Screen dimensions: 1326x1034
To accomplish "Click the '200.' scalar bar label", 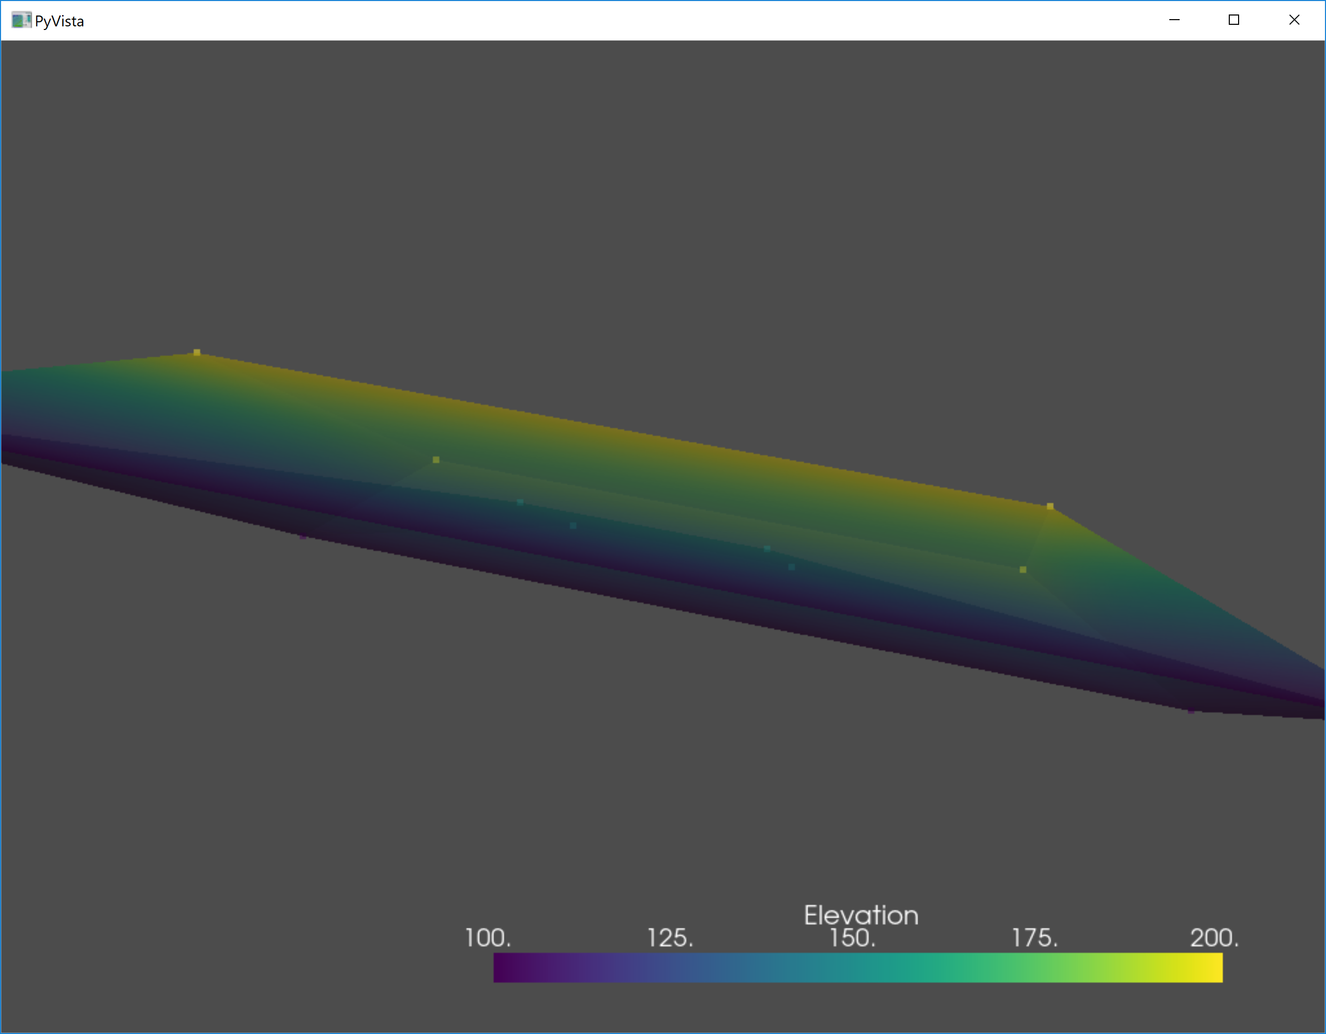I will pos(1214,938).
